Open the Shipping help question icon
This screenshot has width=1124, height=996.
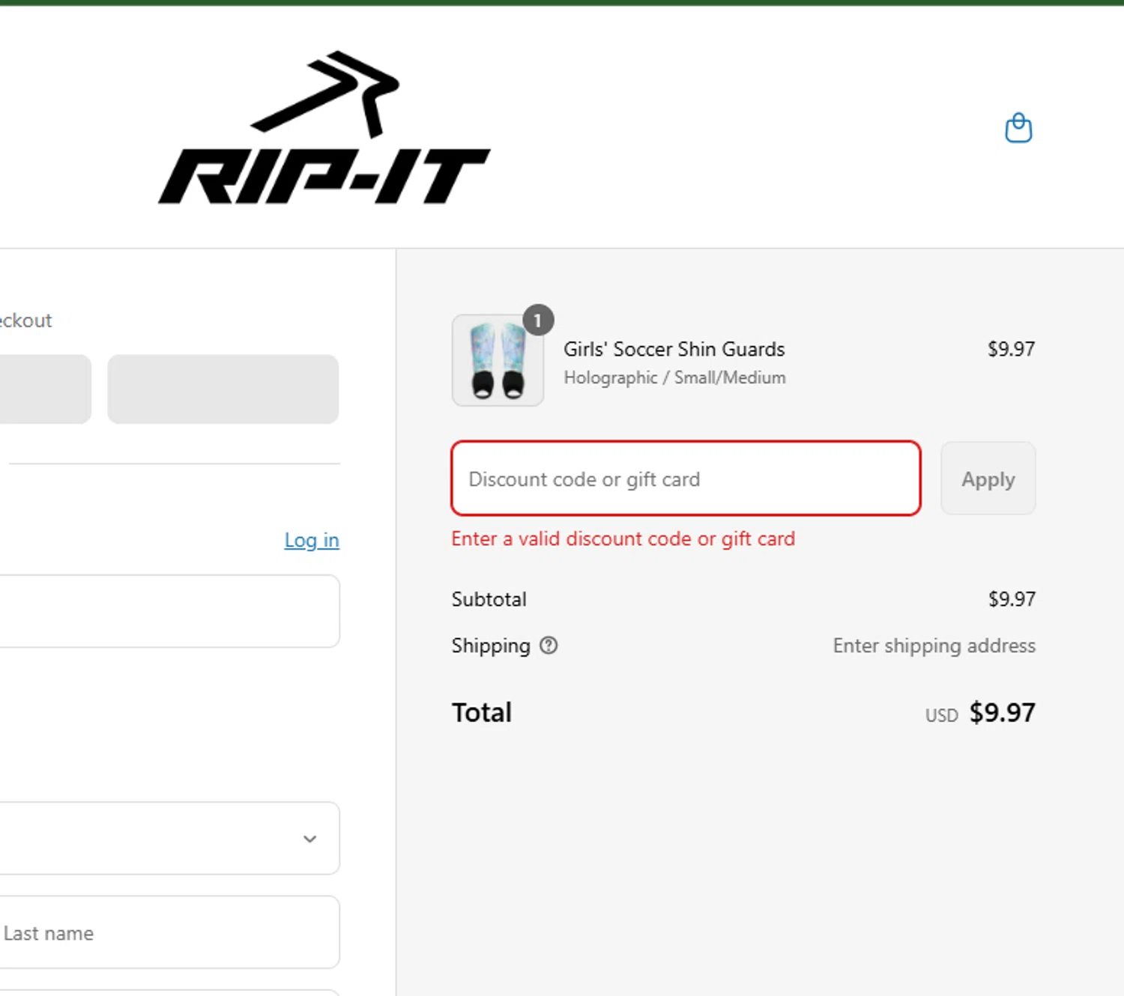coord(549,646)
